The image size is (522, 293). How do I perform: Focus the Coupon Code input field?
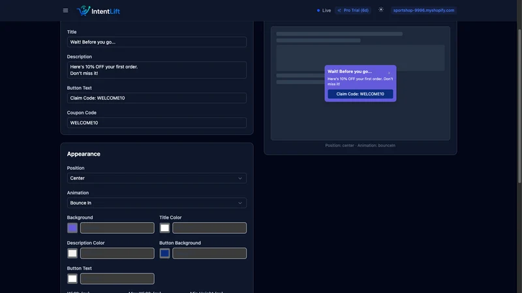[x=157, y=122]
